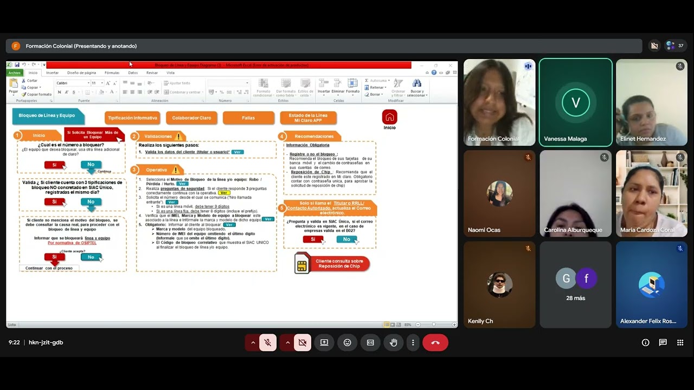The image size is (694, 390).
Task: Open the Archivo tab in Excel
Action: 15,73
